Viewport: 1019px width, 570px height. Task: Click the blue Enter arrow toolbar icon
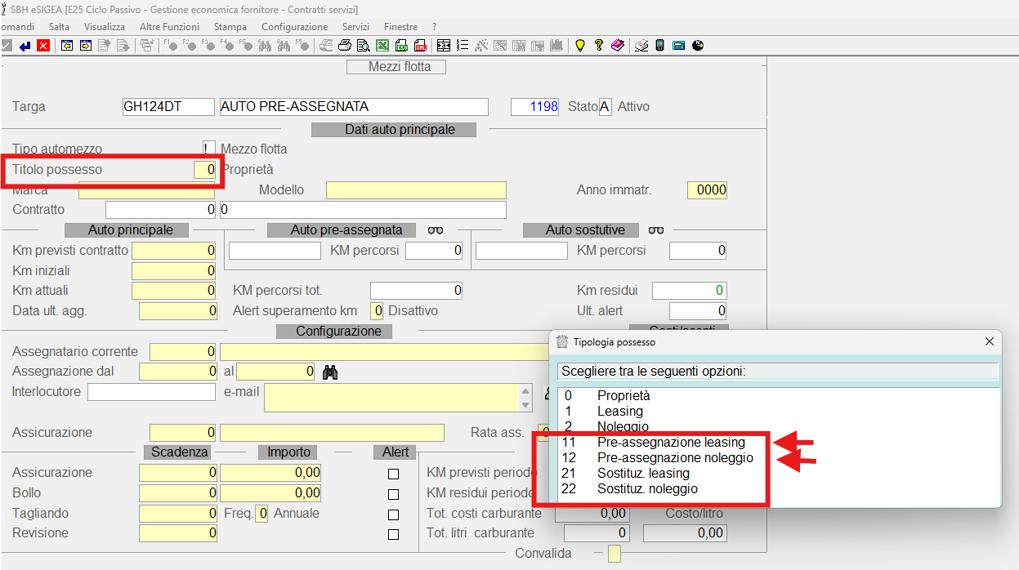[25, 46]
